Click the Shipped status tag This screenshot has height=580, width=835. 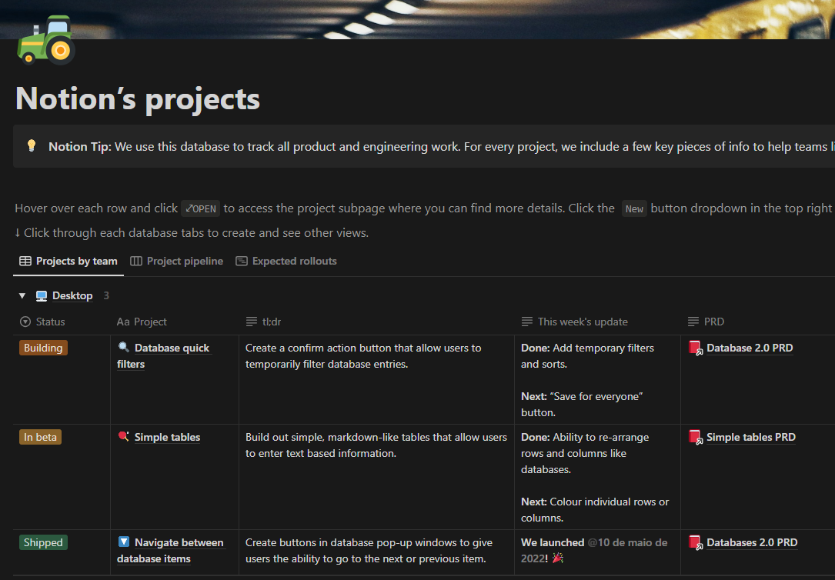pos(42,542)
